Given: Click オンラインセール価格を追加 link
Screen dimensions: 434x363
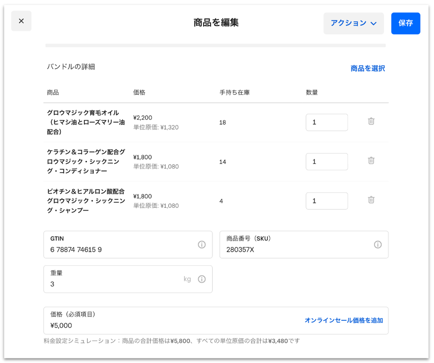Looking at the screenshot, I should click(x=344, y=320).
